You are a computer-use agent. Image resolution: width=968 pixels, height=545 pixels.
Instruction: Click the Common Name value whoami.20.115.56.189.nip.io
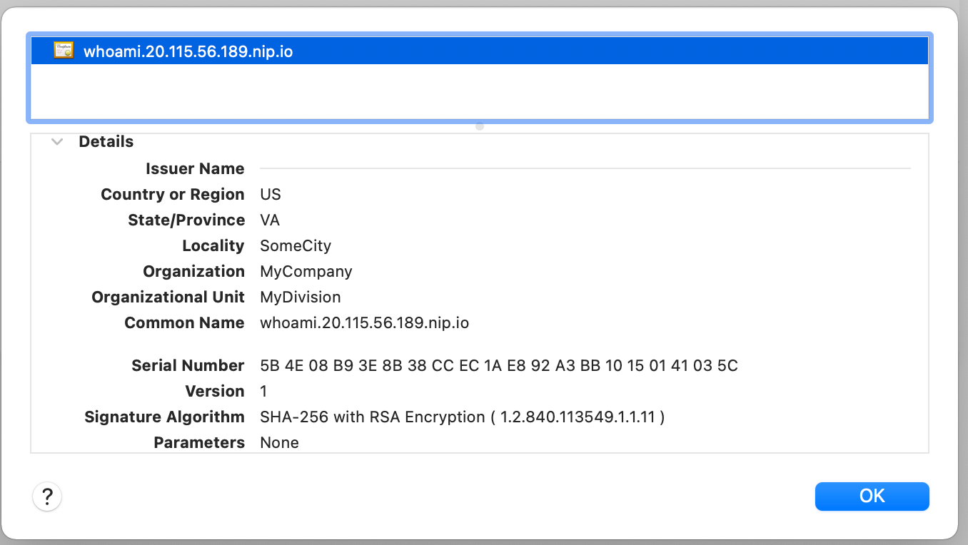pyautogui.click(x=365, y=323)
